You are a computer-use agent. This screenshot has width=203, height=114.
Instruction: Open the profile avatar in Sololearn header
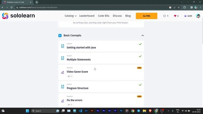pyautogui.click(x=198, y=16)
